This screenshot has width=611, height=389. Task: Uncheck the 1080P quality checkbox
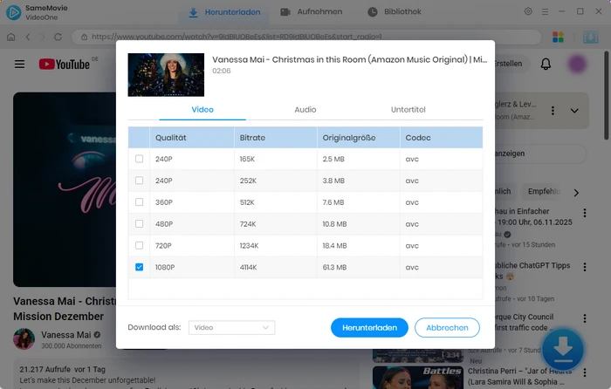(140, 267)
